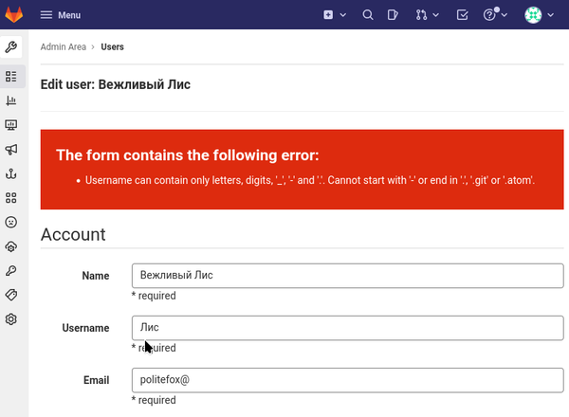The width and height of the screenshot is (569, 417).
Task: Click the Messages megaphone icon in the sidebar
Action: (x=11, y=150)
